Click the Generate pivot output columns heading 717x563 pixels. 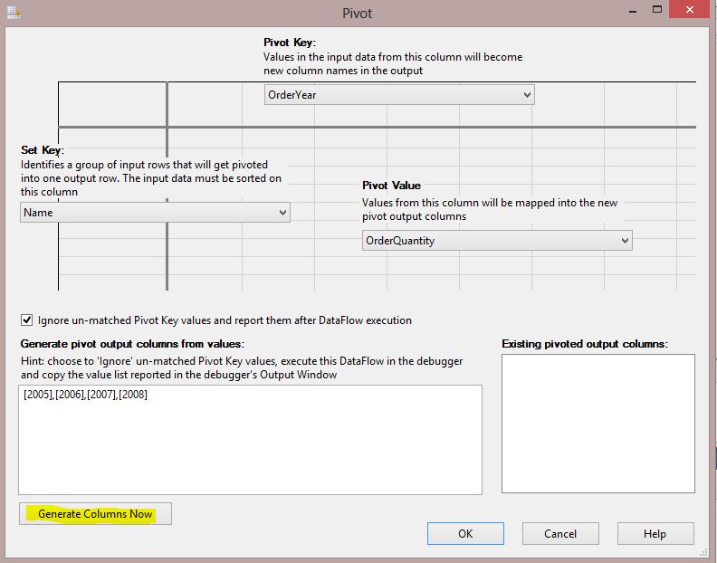(132, 344)
